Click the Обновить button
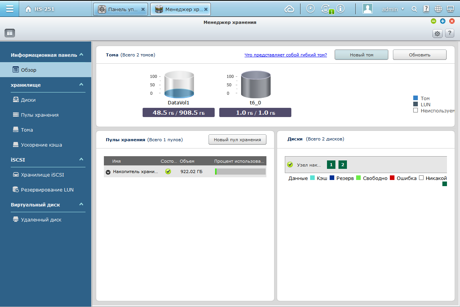Image resolution: width=460 pixels, height=307 pixels. pyautogui.click(x=420, y=55)
